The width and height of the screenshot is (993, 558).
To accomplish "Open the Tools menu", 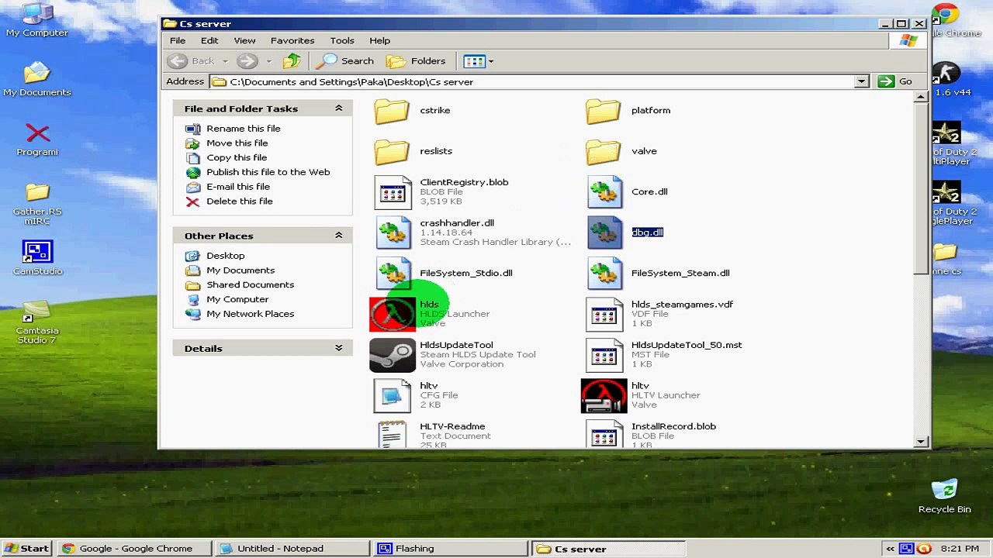I will coord(342,40).
